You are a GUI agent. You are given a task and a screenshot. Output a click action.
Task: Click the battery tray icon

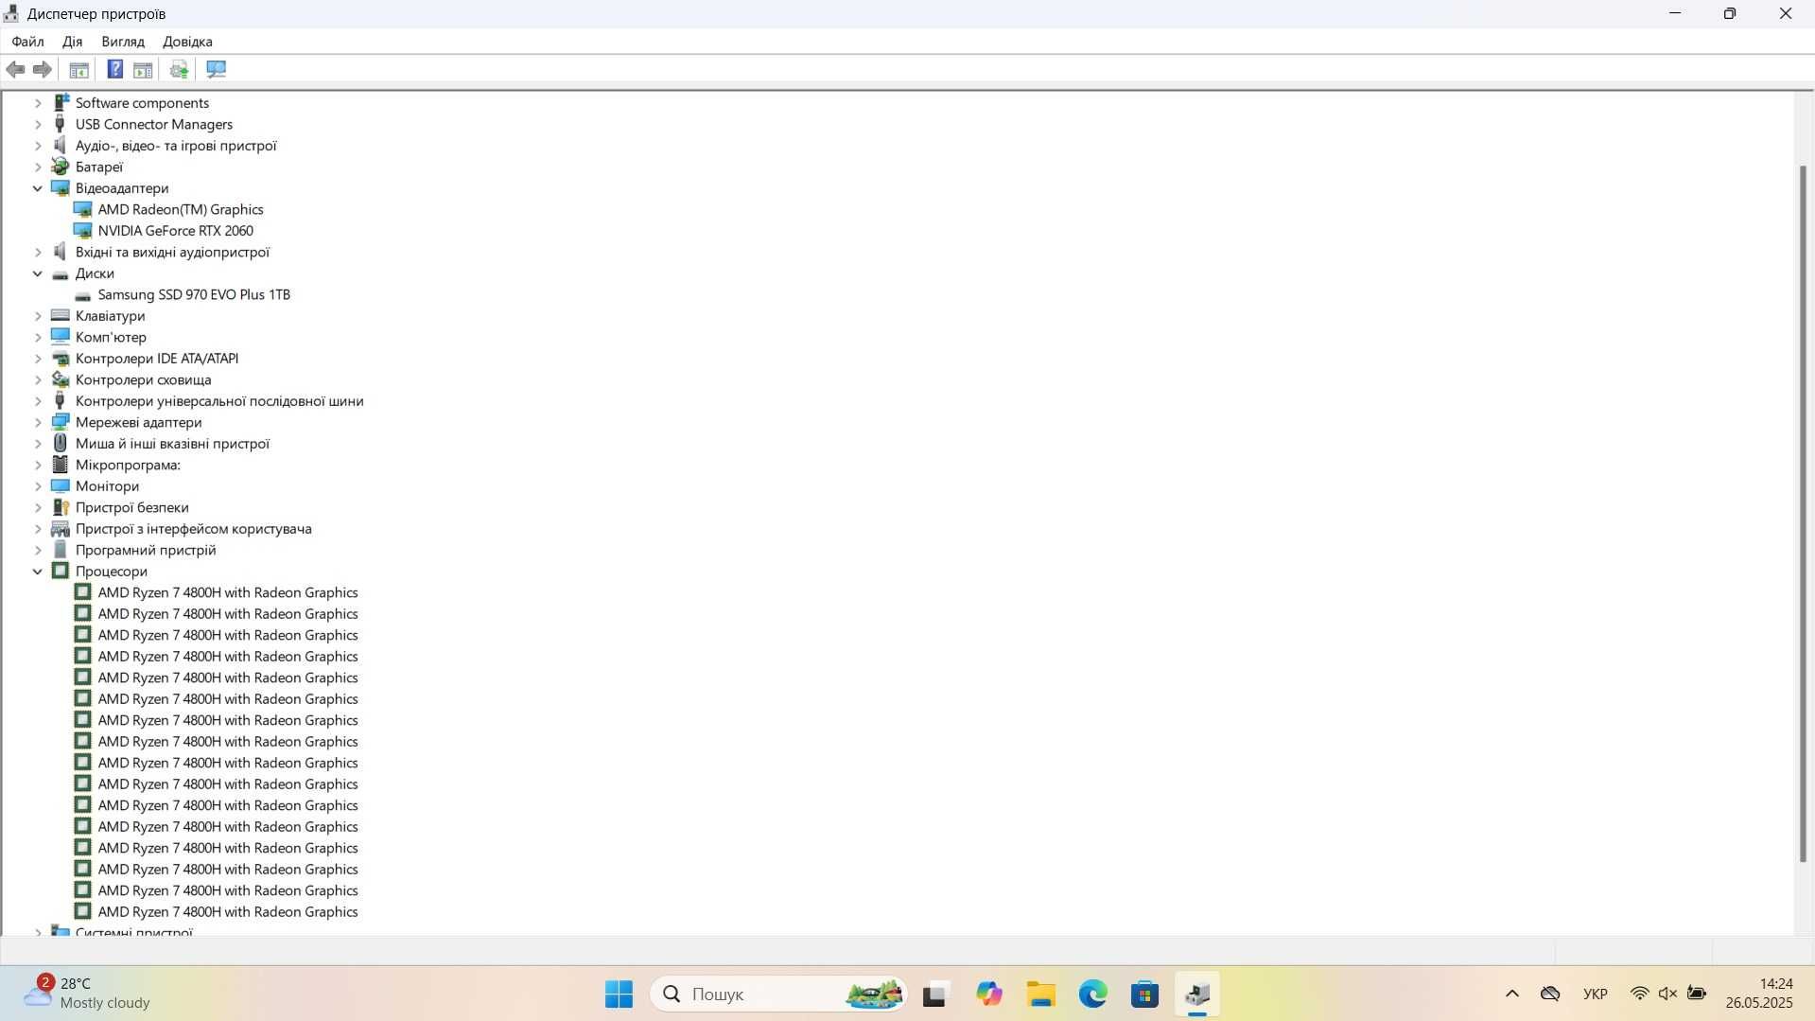[x=1697, y=994]
